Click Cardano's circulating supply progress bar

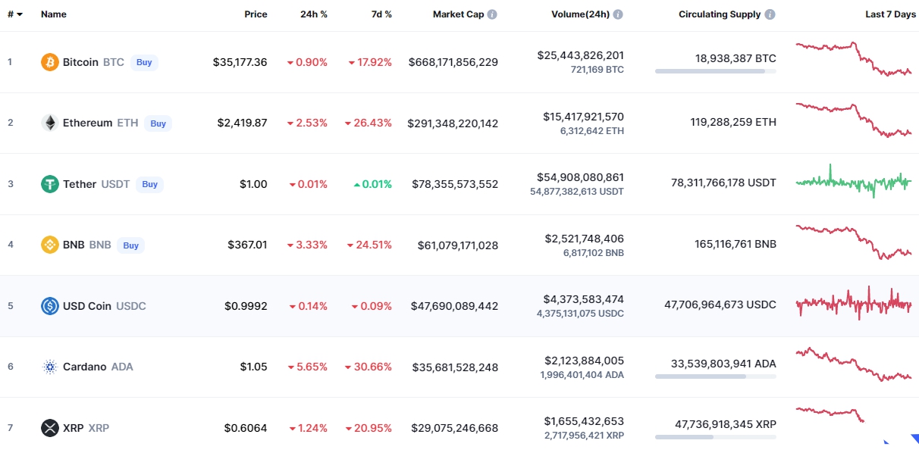716,376
